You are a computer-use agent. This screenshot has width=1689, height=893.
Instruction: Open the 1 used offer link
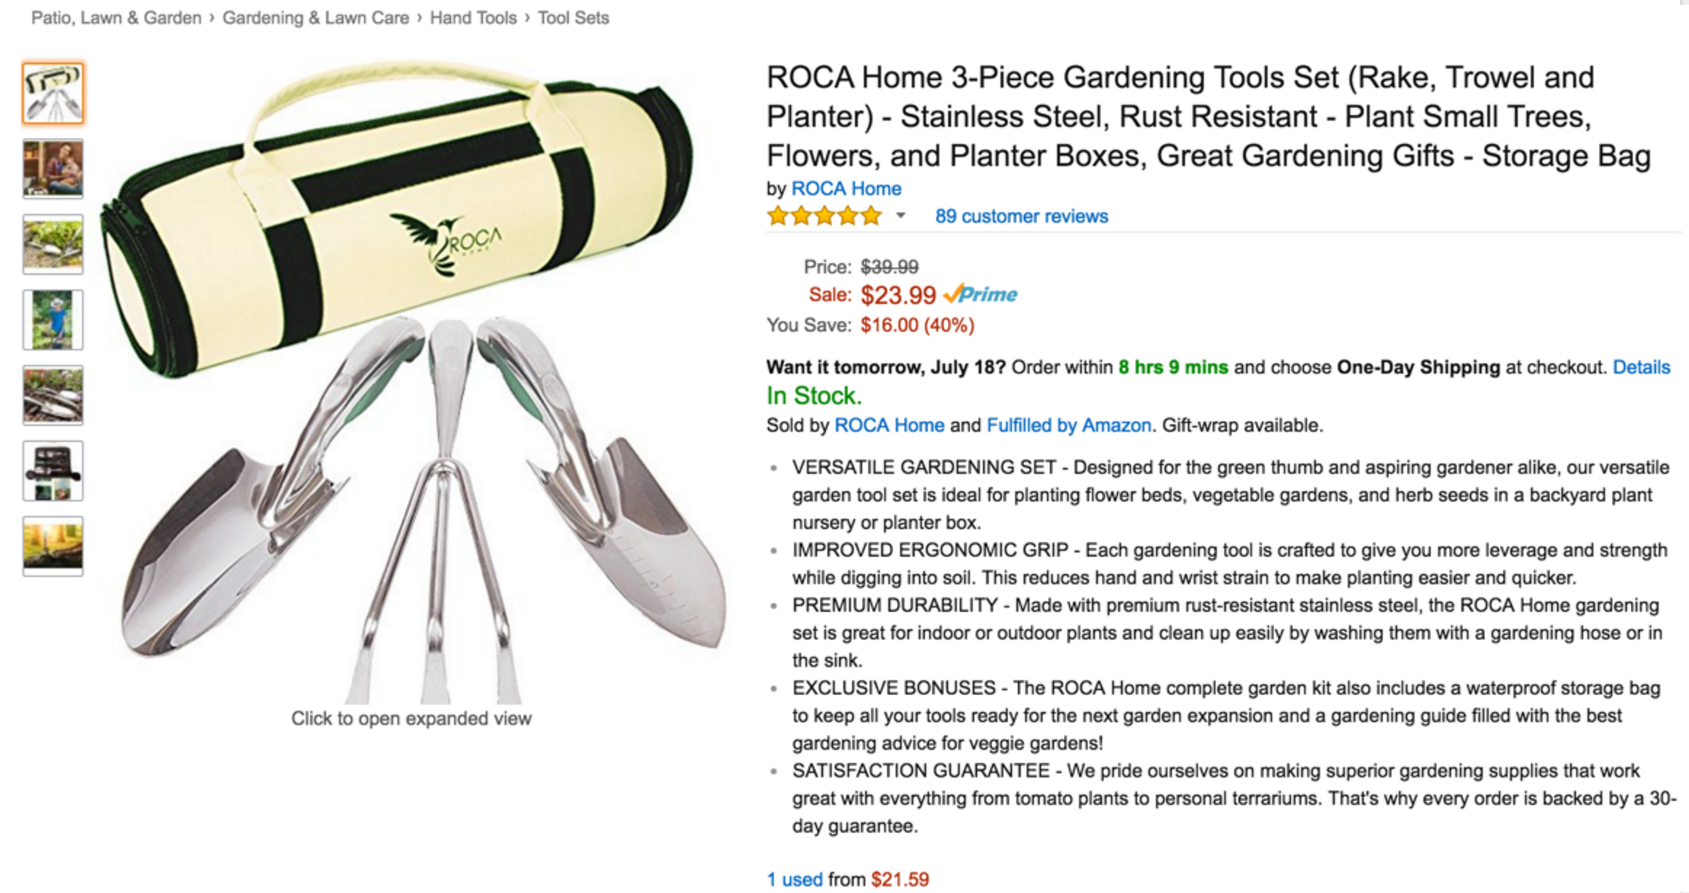[x=794, y=879]
